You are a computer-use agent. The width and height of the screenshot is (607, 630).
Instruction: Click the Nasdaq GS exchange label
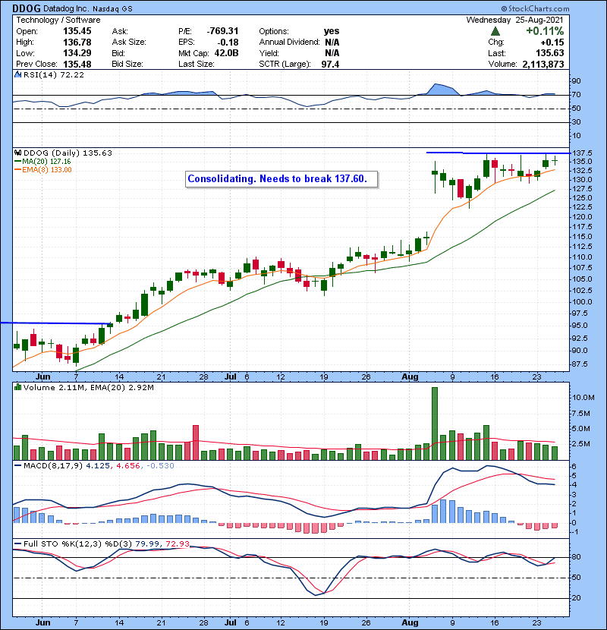coord(112,9)
